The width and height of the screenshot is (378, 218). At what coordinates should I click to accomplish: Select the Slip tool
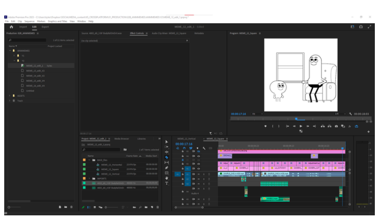pyautogui.click(x=167, y=163)
